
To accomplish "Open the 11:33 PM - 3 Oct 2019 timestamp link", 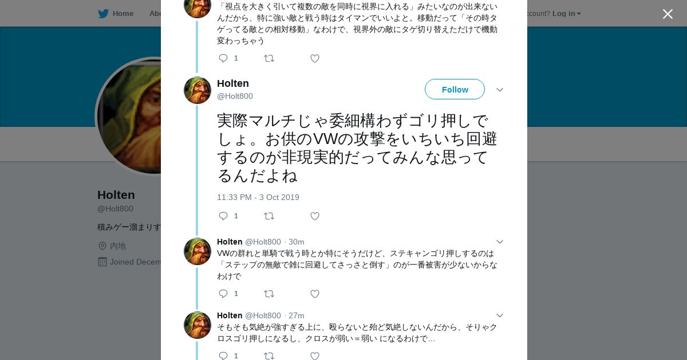I will 258,197.
